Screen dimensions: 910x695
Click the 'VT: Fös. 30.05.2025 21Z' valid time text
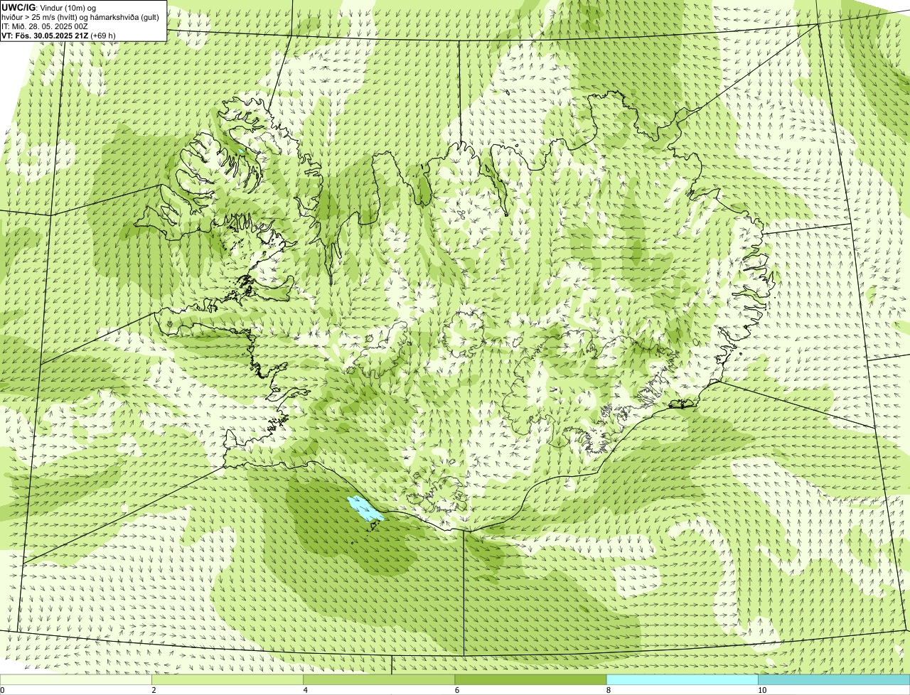[x=45, y=36]
